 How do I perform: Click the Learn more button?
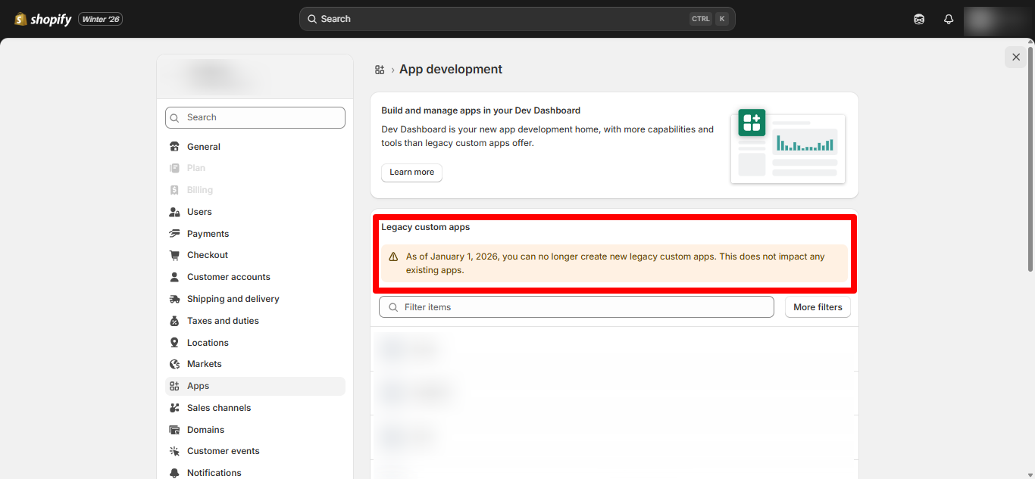click(411, 173)
